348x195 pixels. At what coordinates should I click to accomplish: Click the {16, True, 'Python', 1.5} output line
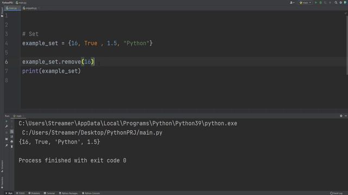coord(59,142)
